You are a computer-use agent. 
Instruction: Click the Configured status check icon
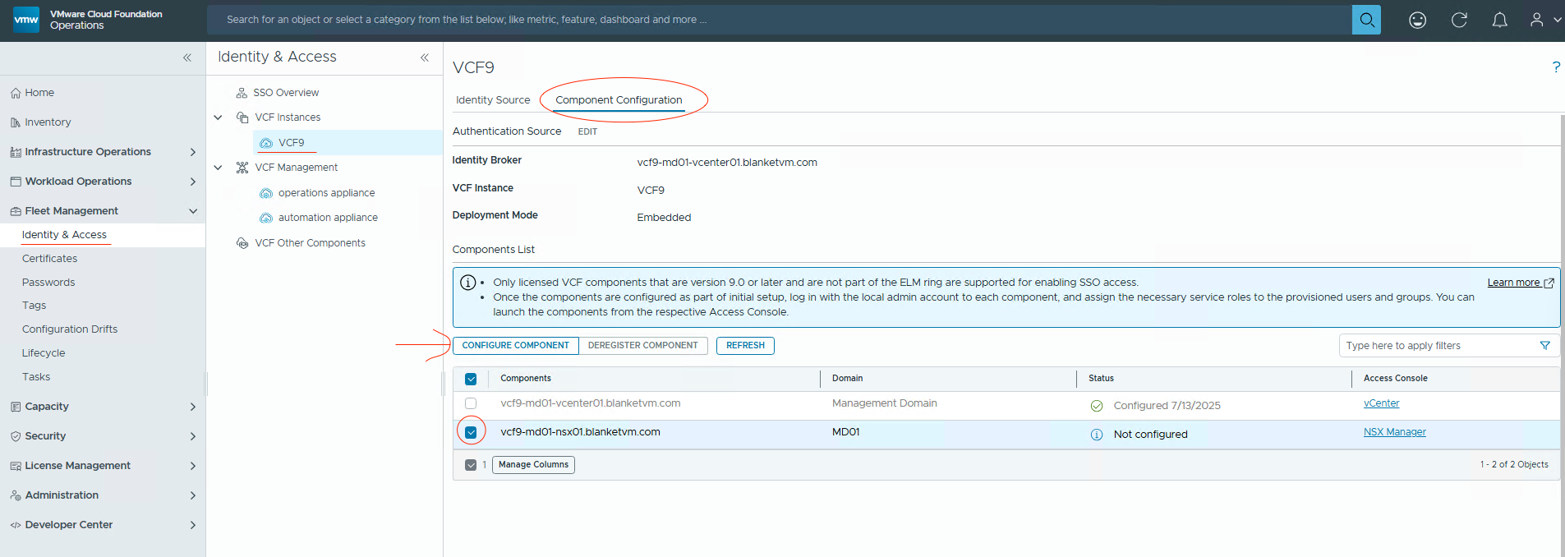(1097, 406)
